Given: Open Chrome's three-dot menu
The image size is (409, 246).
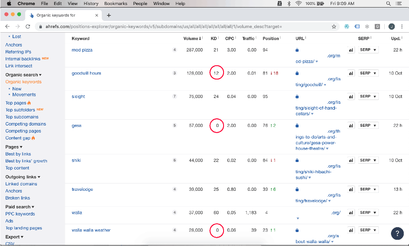Looking at the screenshot, I should pyautogui.click(x=401, y=26).
